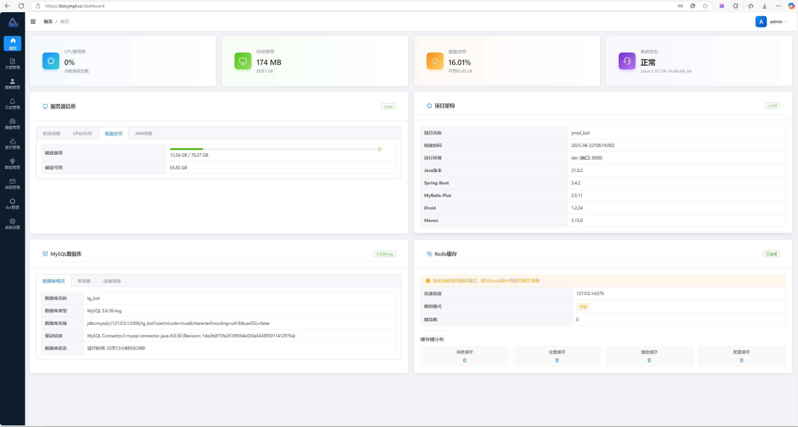Switch to JVM信息 tab
Image resolution: width=798 pixels, height=427 pixels.
(x=143, y=133)
